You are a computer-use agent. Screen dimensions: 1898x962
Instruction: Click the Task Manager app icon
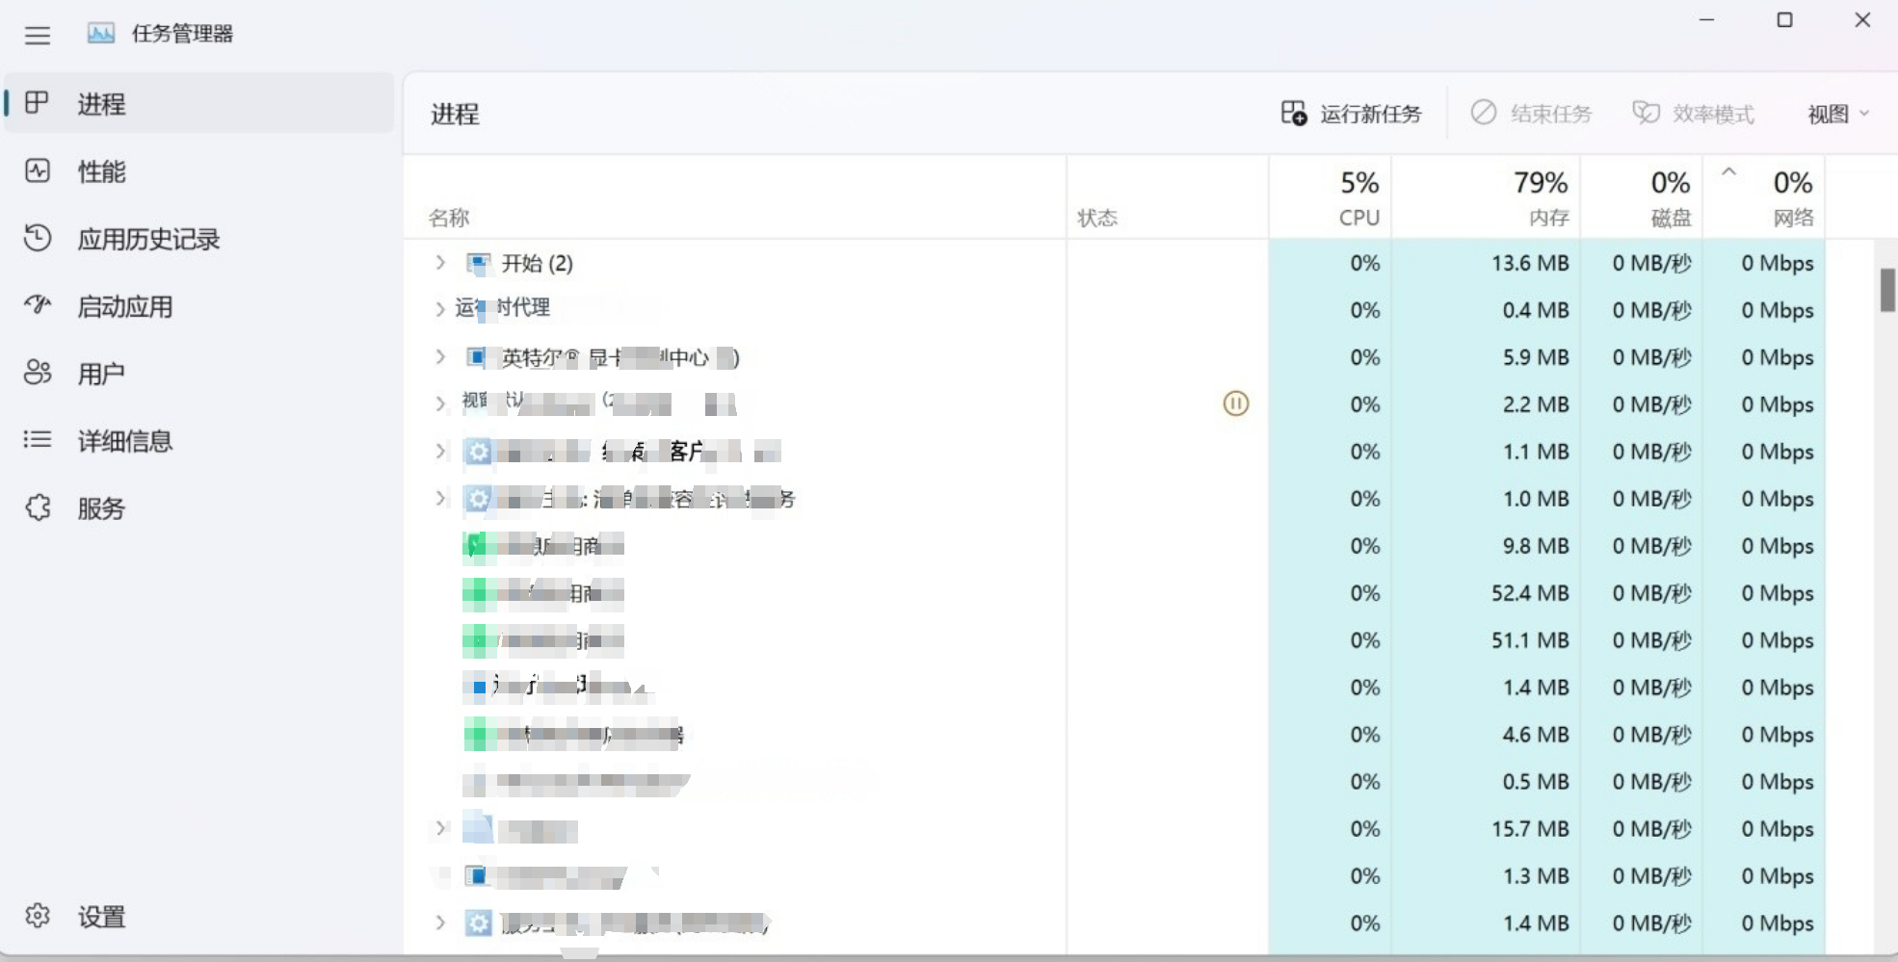(101, 34)
